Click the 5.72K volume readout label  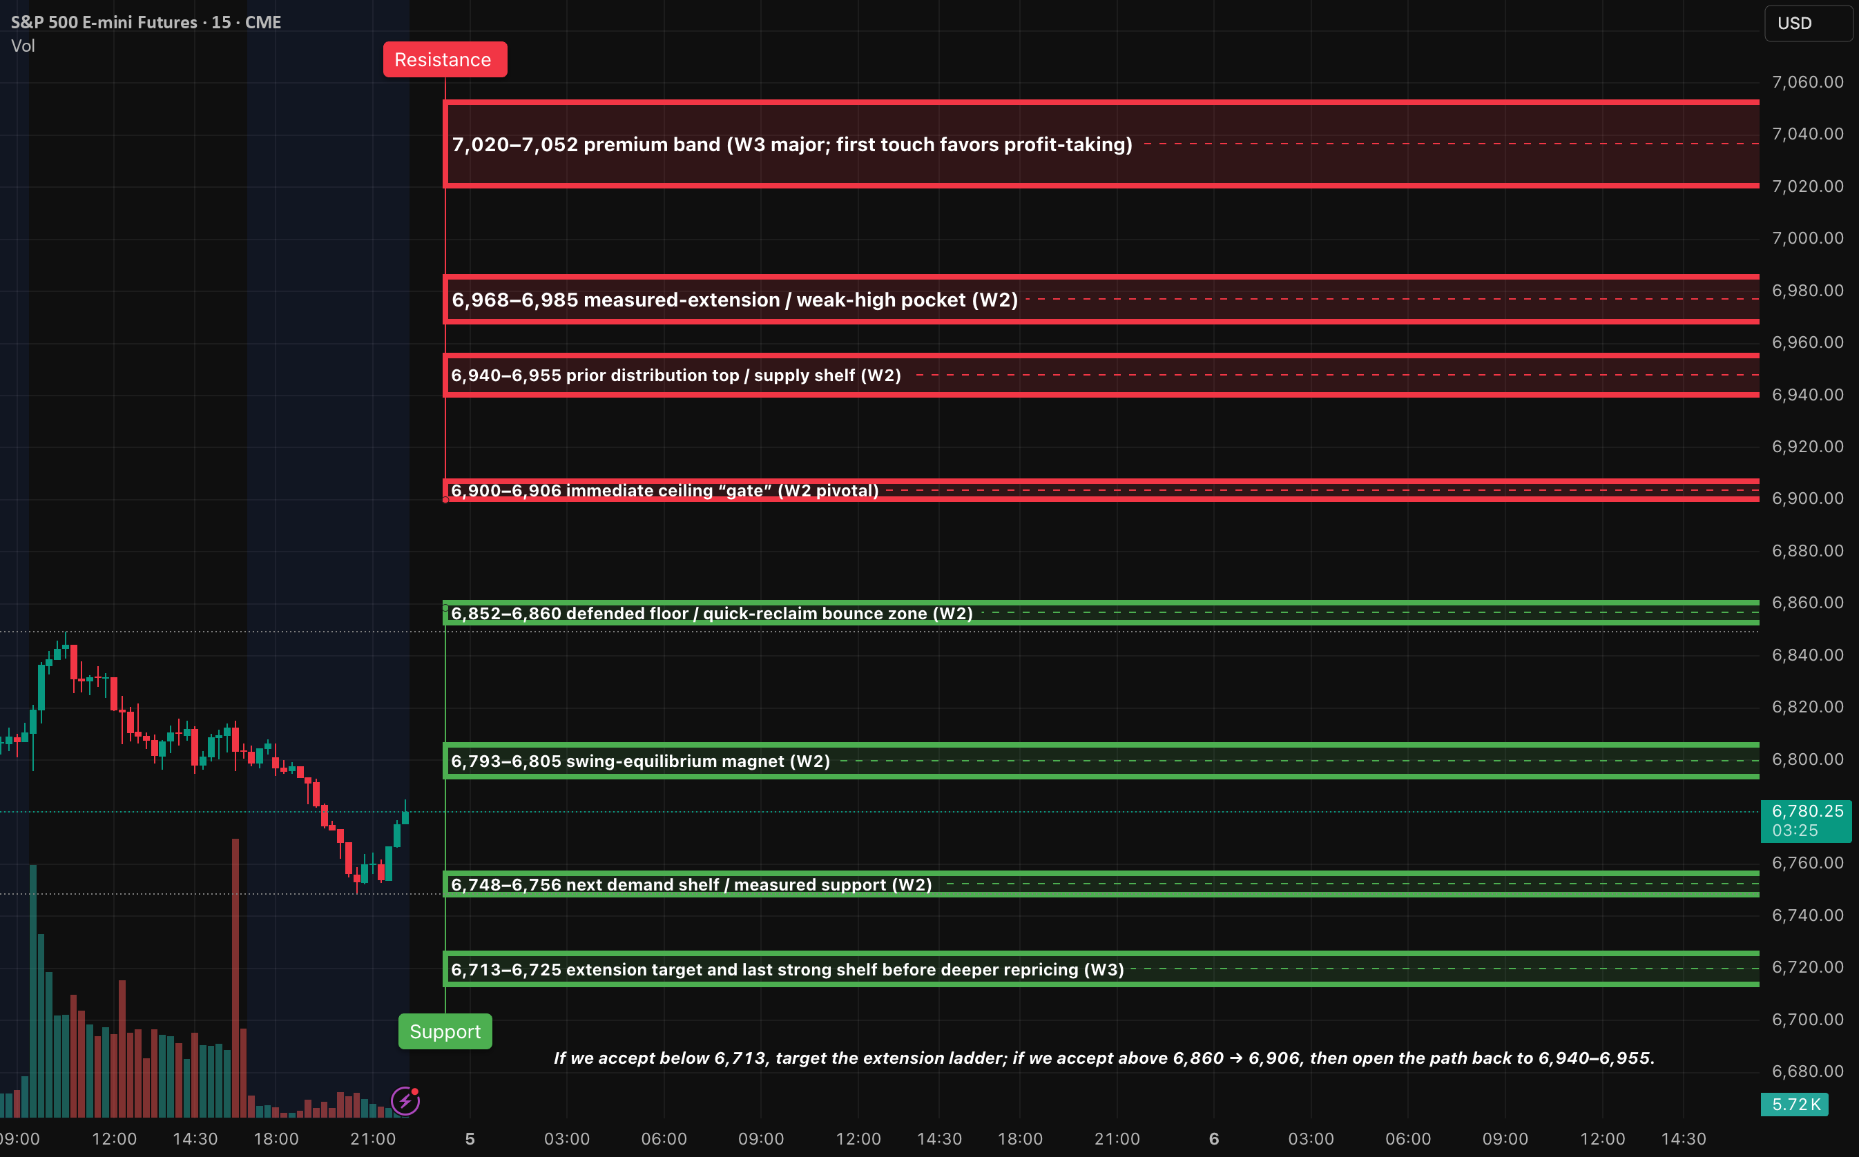pyautogui.click(x=1796, y=1105)
